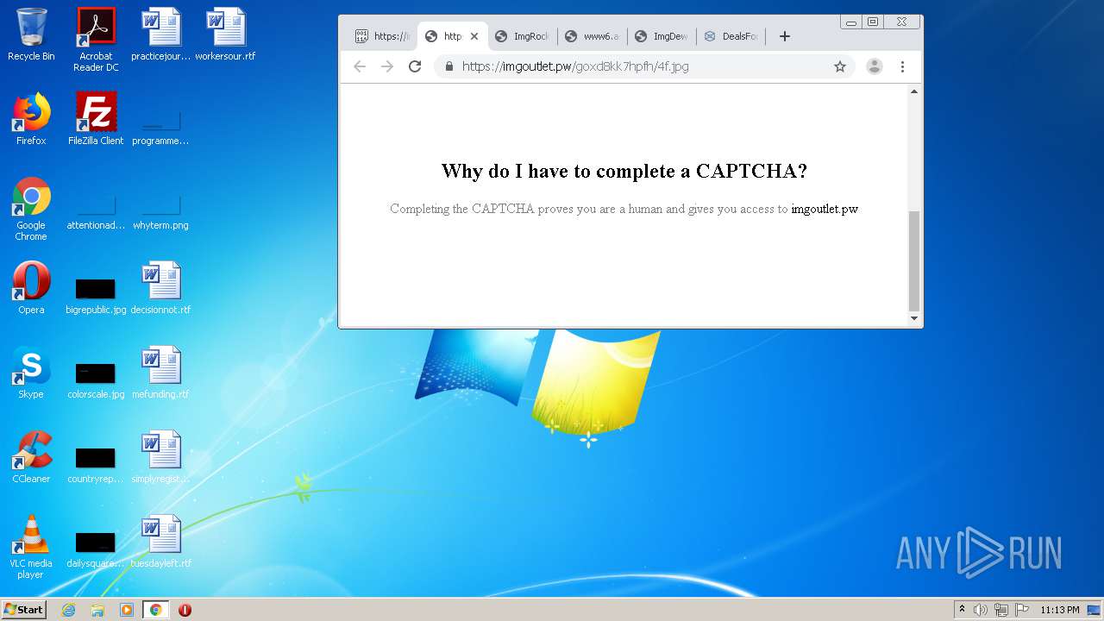
Task: Click the 11:13 PM clock
Action: tap(1060, 610)
